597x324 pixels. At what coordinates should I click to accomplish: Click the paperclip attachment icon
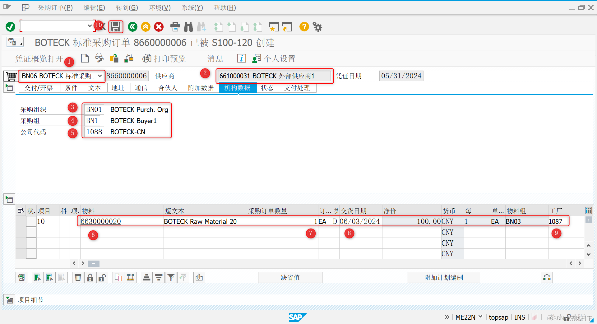[199, 277]
